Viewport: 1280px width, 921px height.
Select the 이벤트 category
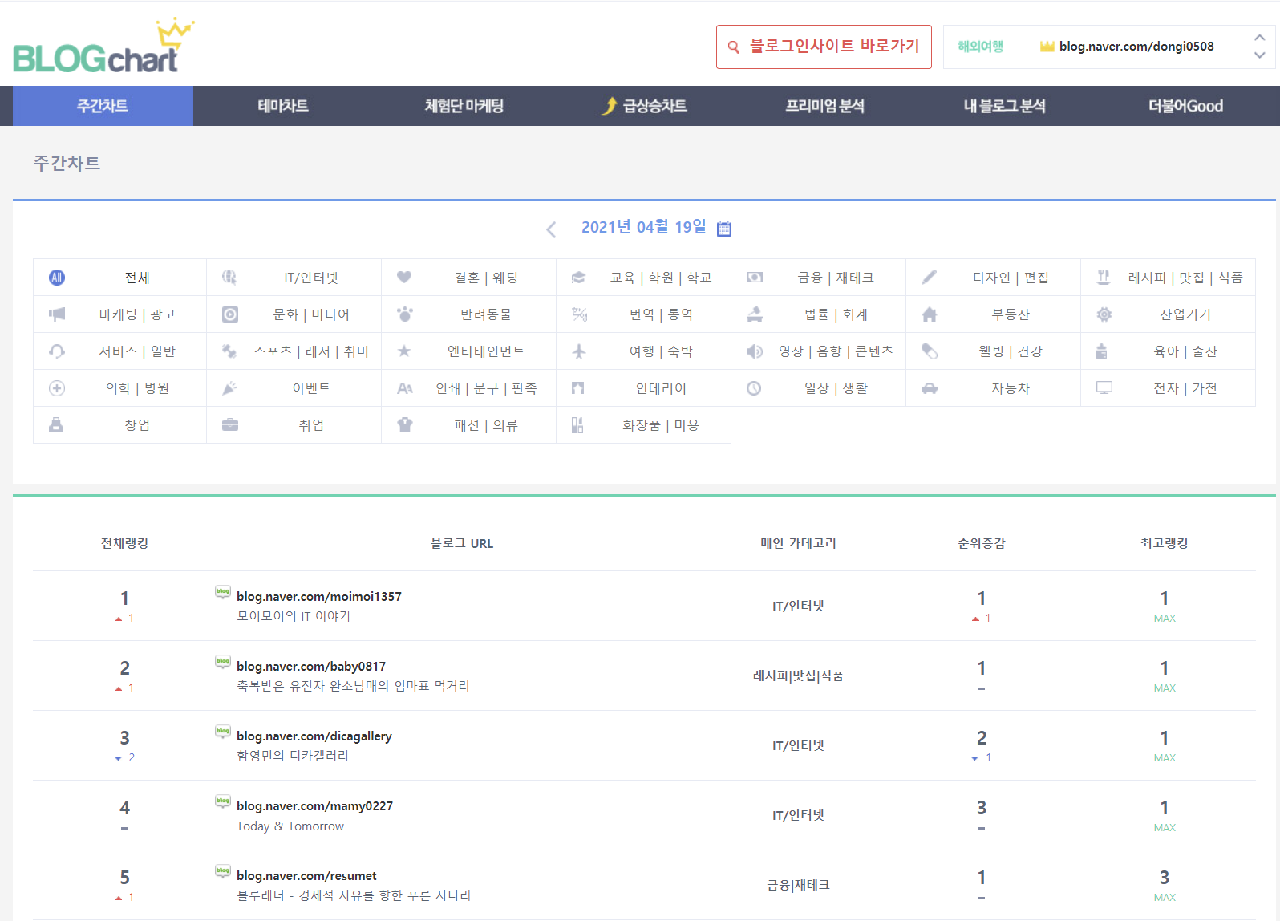click(311, 388)
